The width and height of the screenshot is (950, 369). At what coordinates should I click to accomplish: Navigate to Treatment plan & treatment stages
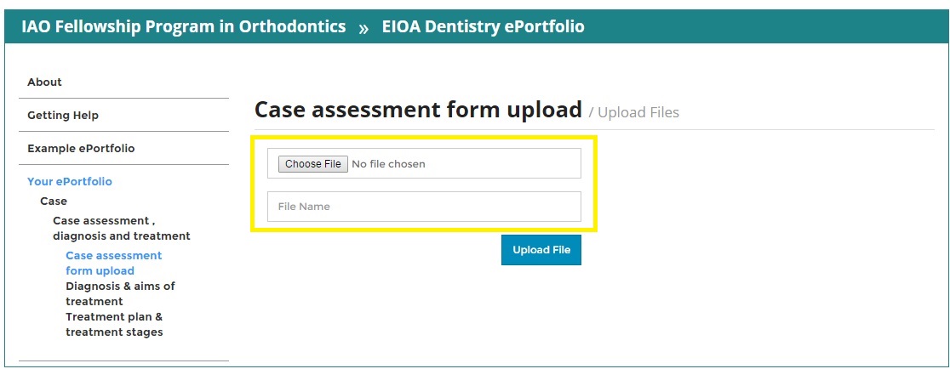(x=114, y=324)
